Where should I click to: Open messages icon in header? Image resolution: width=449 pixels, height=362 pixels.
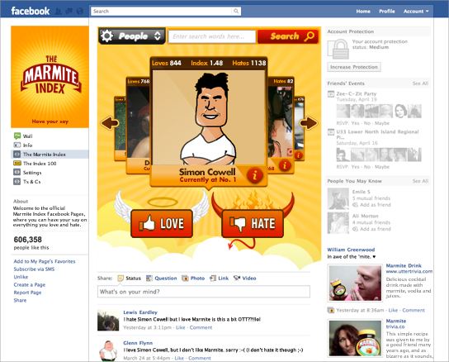click(69, 12)
